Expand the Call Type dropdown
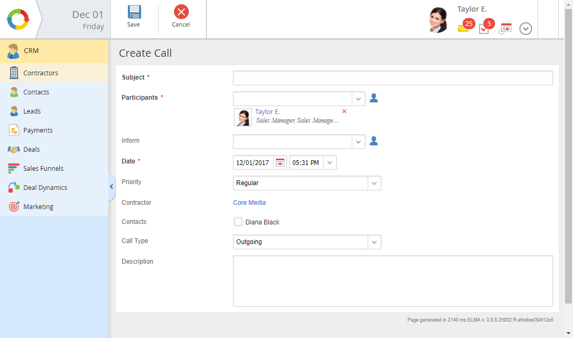This screenshot has width=573, height=338. (x=375, y=242)
